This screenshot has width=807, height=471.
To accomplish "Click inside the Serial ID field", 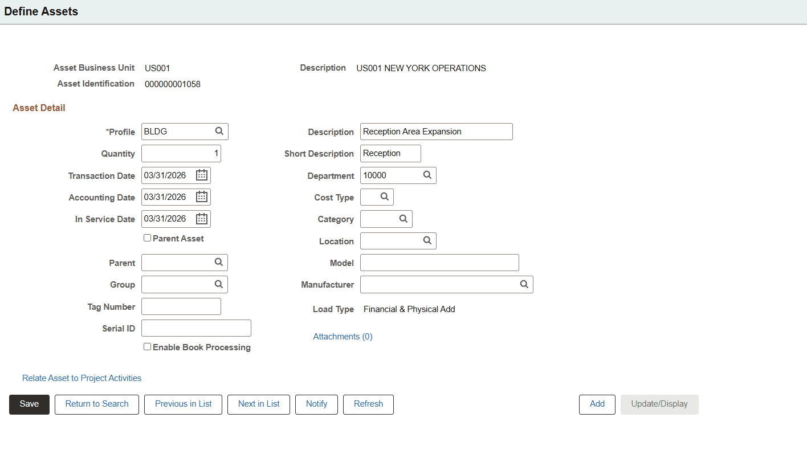I will pyautogui.click(x=196, y=327).
